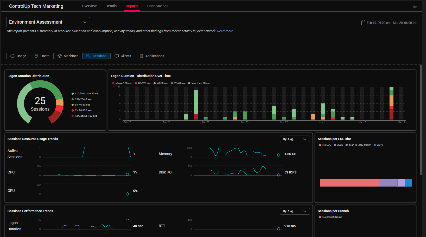Click the red No EUC bar segment
Image resolution: width=426 pixels, height=237 pixels.
[x=349, y=183]
